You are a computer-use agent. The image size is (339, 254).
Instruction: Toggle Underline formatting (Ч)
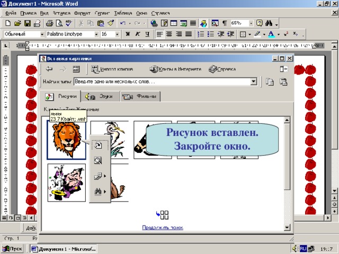point(147,34)
